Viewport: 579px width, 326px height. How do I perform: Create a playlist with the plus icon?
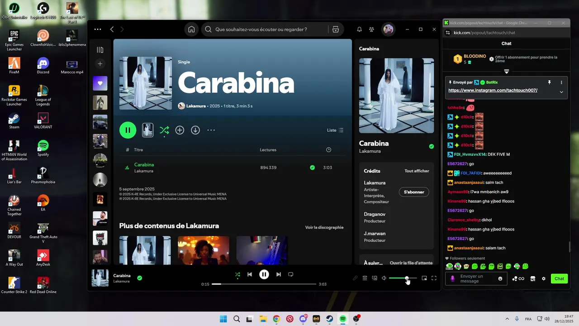(x=100, y=64)
